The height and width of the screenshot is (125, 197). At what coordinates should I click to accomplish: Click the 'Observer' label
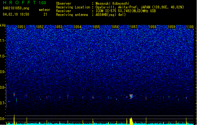pyautogui.click(x=64, y=3)
